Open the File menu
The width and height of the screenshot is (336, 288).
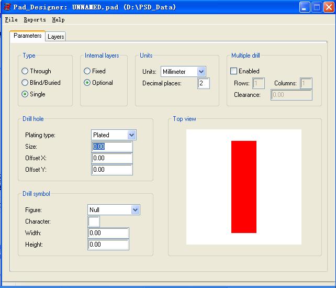[x=11, y=20]
